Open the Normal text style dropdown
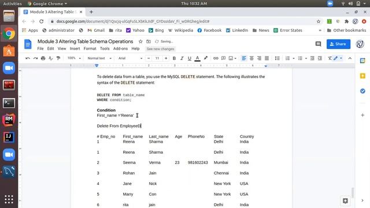Viewport: 370px width, 208px height. tap(99, 58)
